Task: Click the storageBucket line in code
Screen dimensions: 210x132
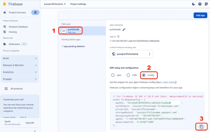Action: click(x=147, y=112)
